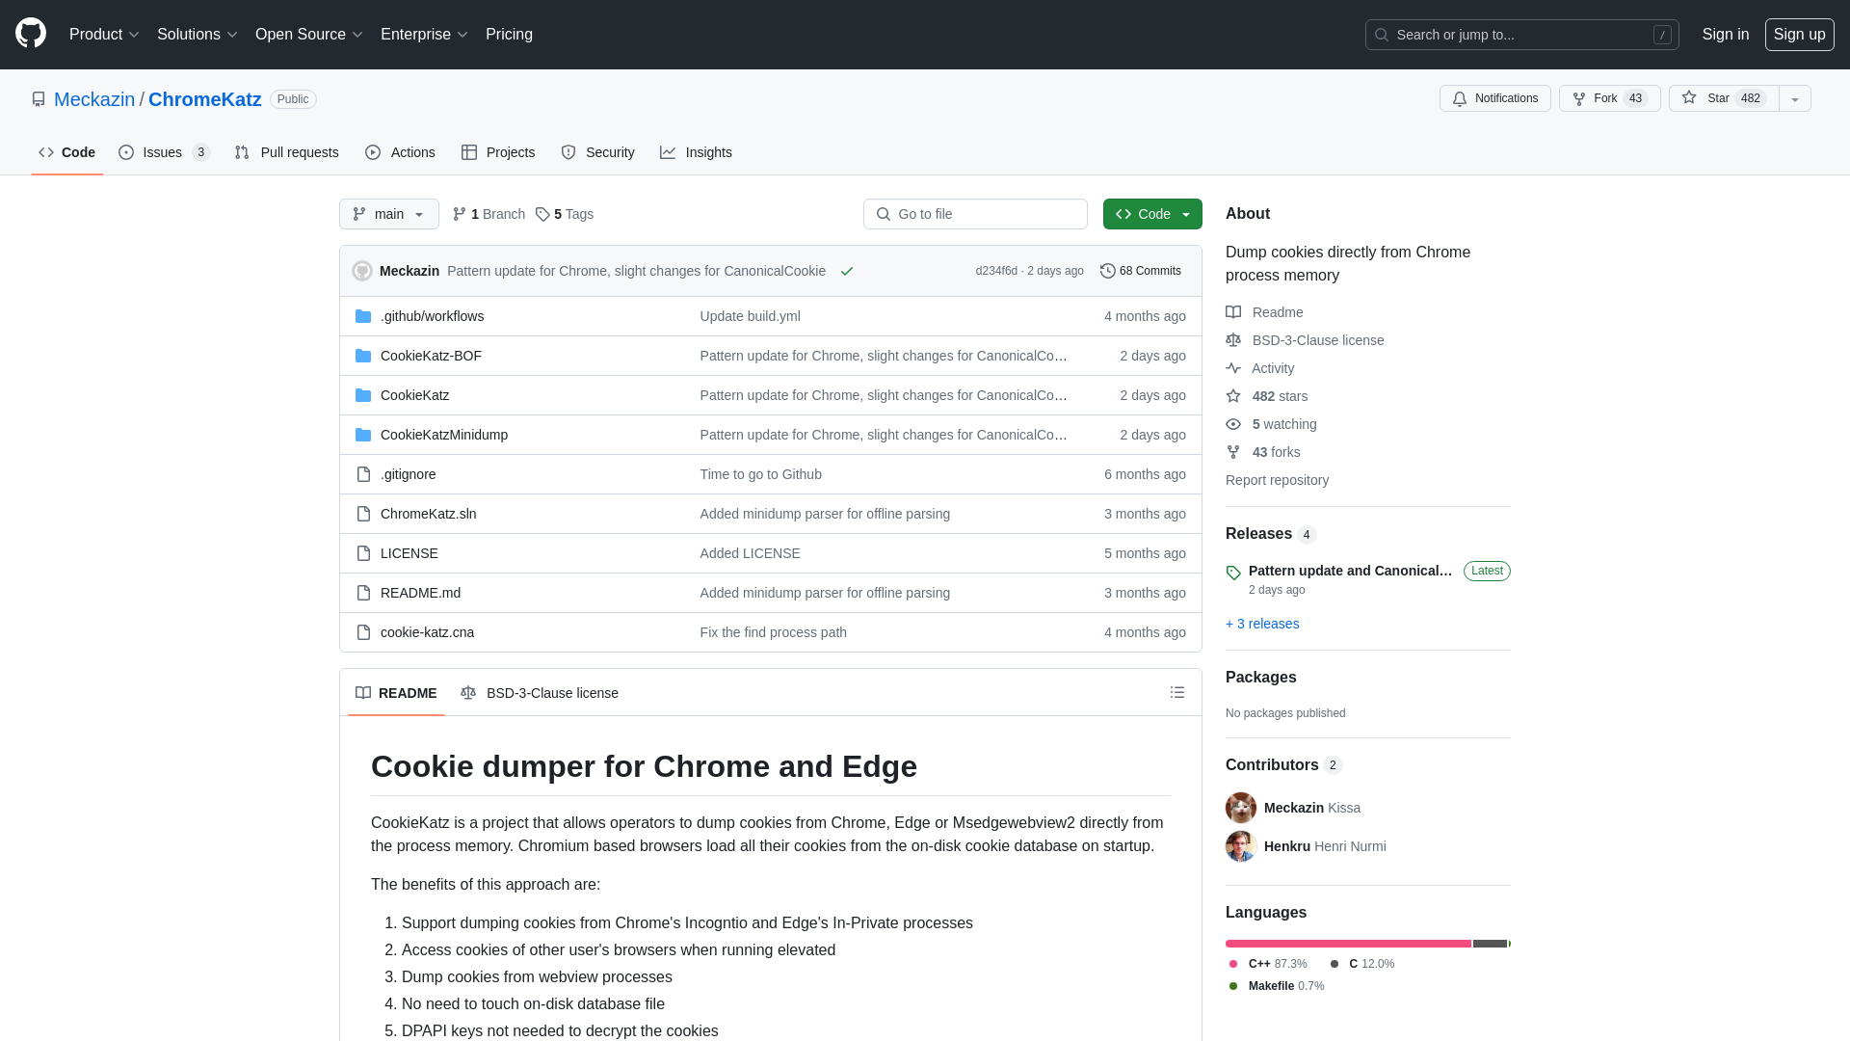Click the watch notifications bell icon
This screenshot has height=1041, width=1850.
(x=1460, y=98)
